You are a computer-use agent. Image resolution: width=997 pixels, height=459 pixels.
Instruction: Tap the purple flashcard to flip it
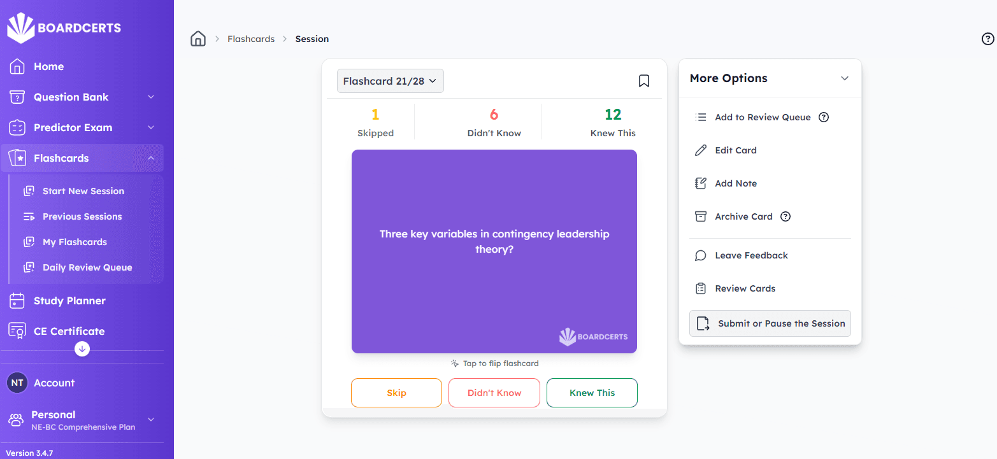click(x=494, y=251)
